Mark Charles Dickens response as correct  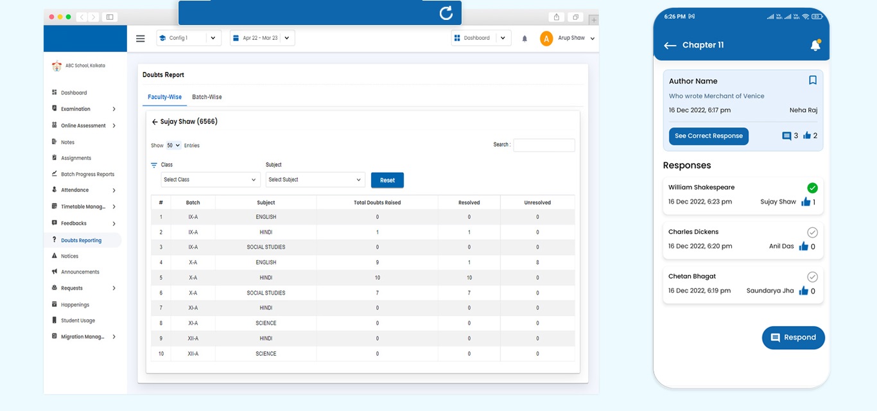point(812,232)
